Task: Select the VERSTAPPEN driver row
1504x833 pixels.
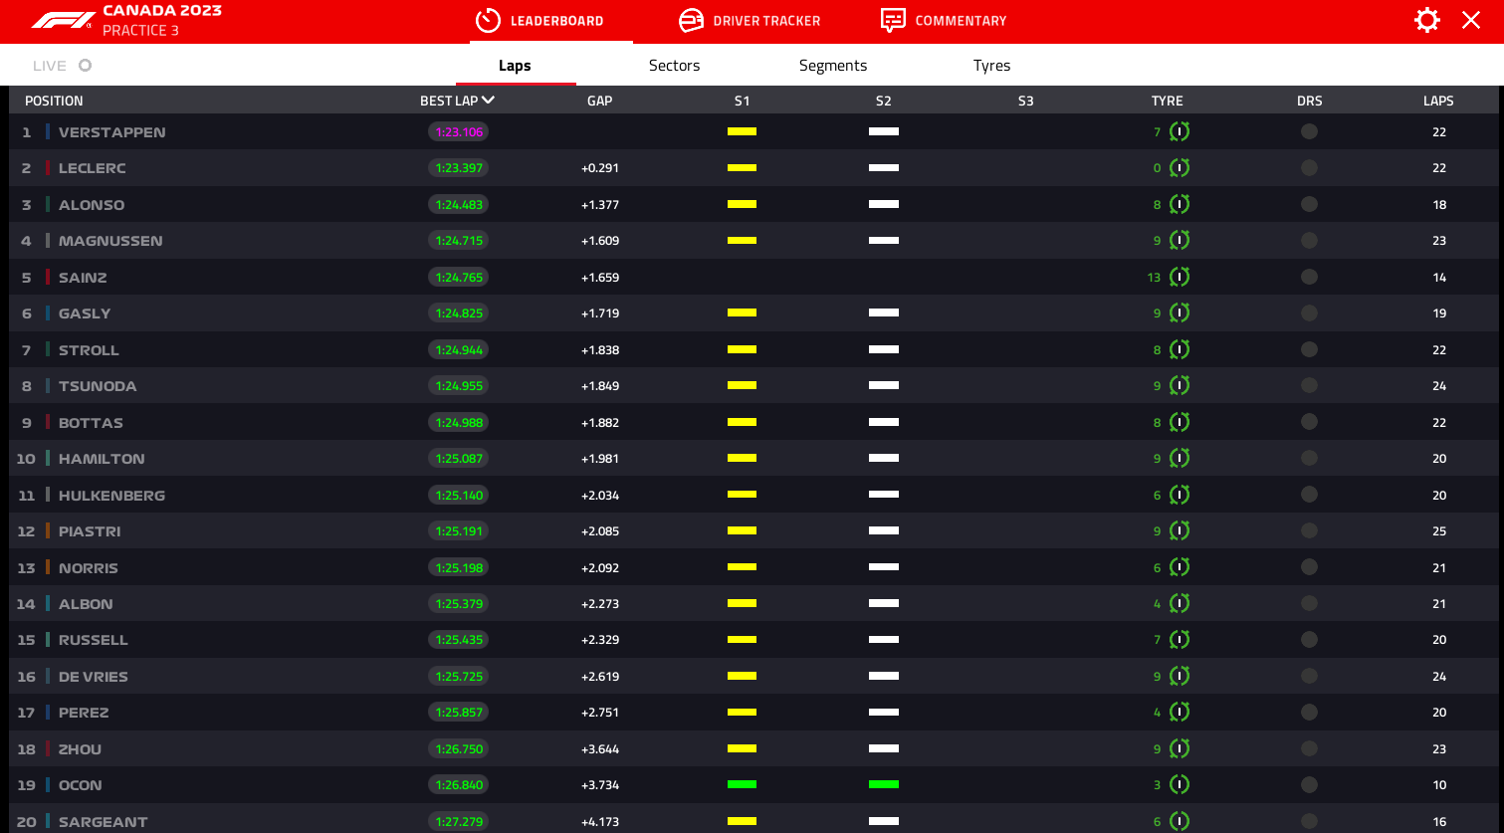Action: (753, 131)
